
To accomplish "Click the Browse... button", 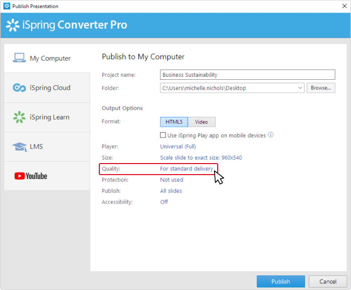I will 321,88.
